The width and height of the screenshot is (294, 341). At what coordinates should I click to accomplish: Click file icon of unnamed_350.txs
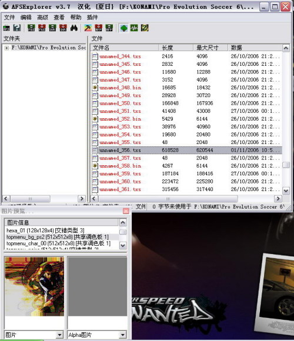click(95, 103)
